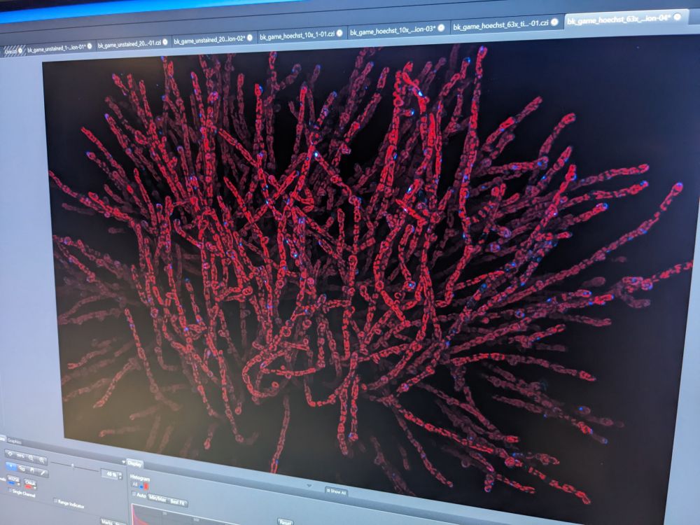Click the histogram Reset button
This screenshot has width=700, height=525.
coord(284,521)
